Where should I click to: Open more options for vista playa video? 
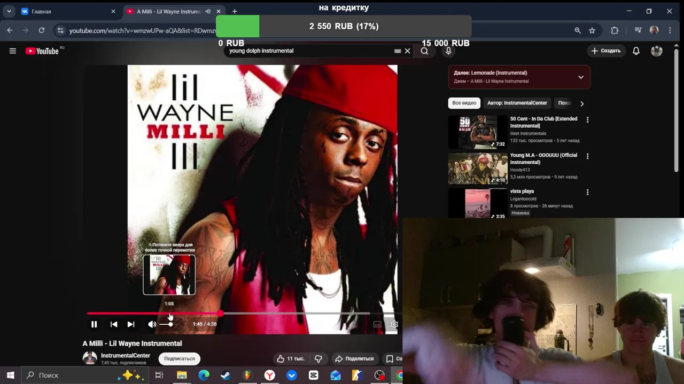point(587,192)
